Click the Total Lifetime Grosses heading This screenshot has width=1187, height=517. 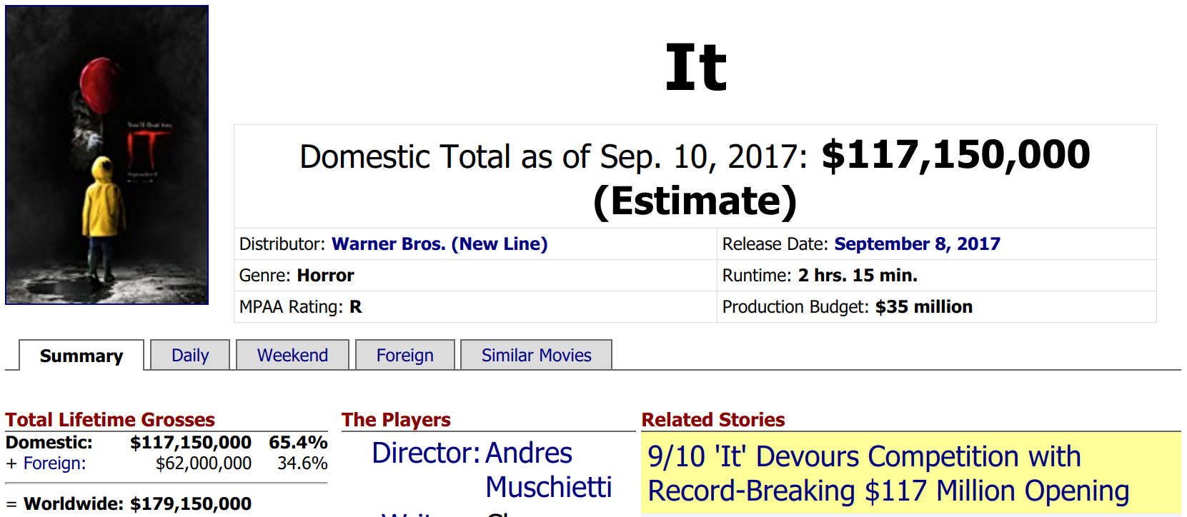(110, 420)
